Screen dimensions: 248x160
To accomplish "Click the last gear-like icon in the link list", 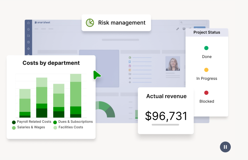I will [130, 82].
